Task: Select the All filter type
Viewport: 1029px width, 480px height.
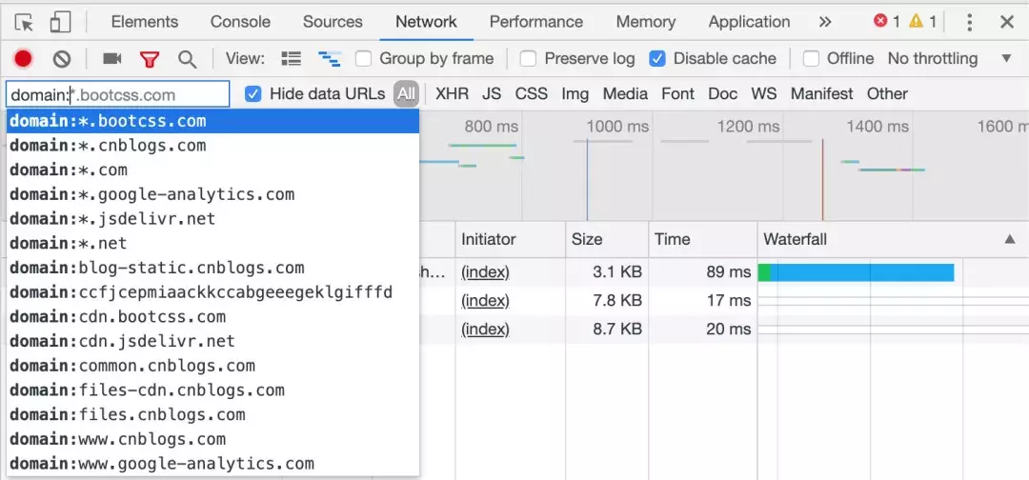Action: (406, 93)
